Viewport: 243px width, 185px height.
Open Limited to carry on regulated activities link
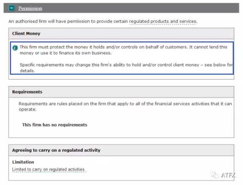[49, 169]
